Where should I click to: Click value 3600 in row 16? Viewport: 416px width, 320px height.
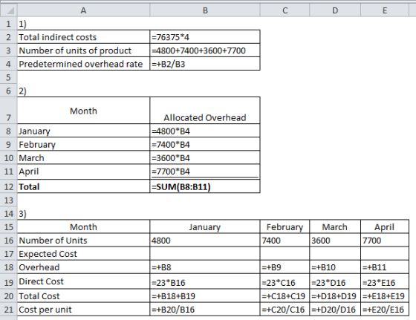335,241
